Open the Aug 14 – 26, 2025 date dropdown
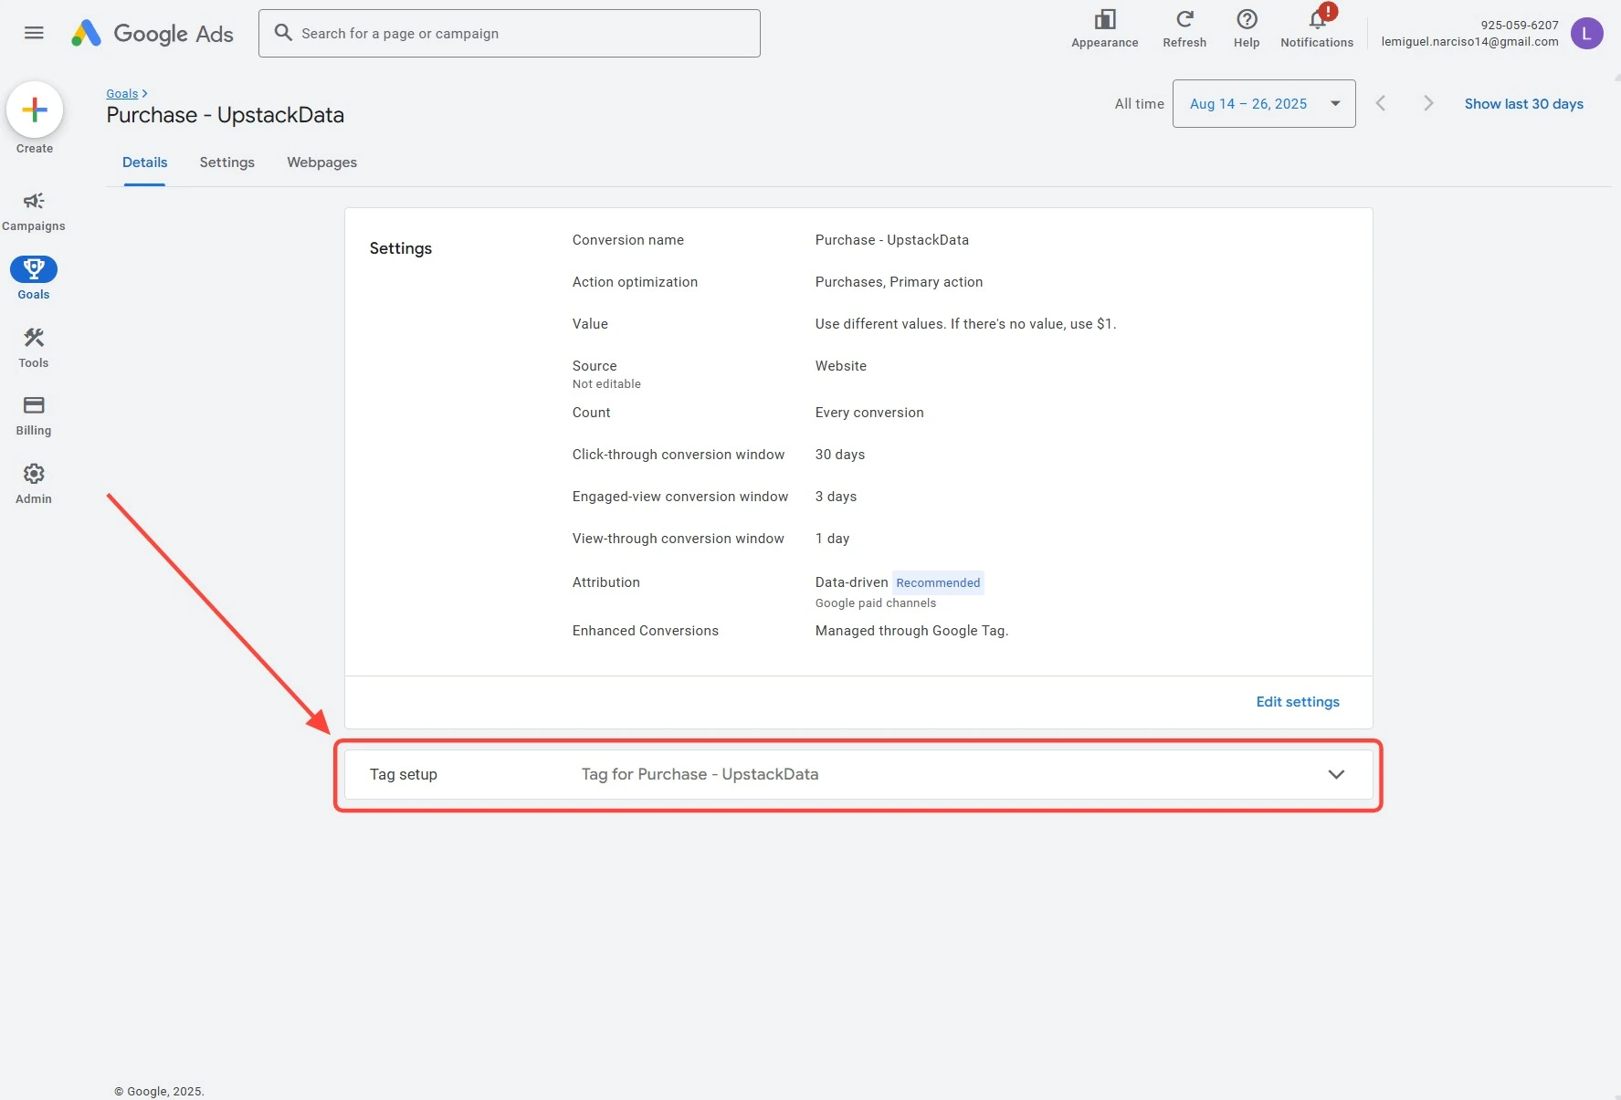This screenshot has height=1100, width=1621. (x=1264, y=104)
